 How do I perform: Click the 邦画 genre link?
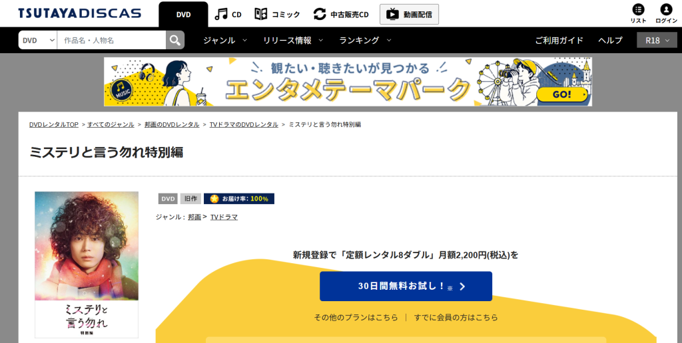(x=194, y=217)
